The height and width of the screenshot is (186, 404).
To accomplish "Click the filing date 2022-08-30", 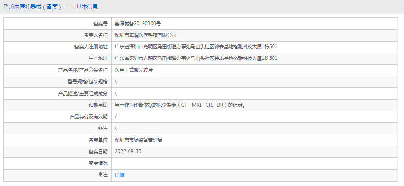I will [x=128, y=152].
